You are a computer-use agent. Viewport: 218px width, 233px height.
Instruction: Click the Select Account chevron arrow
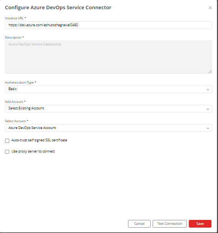(x=208, y=128)
